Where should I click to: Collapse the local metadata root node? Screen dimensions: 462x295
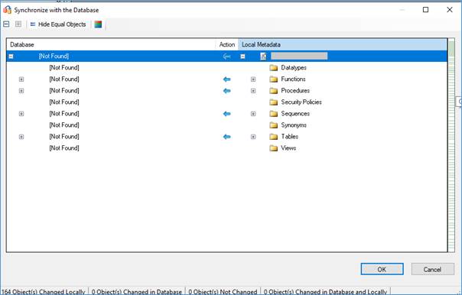tap(242, 57)
